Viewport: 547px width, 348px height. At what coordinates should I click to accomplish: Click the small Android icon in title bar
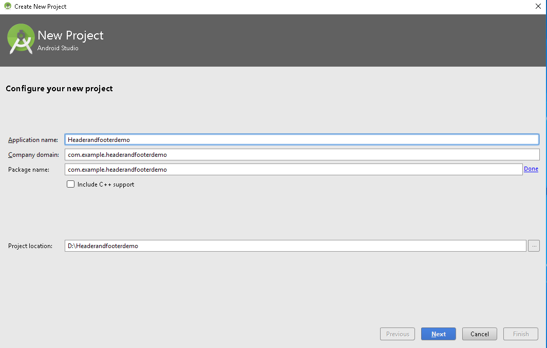coord(8,7)
